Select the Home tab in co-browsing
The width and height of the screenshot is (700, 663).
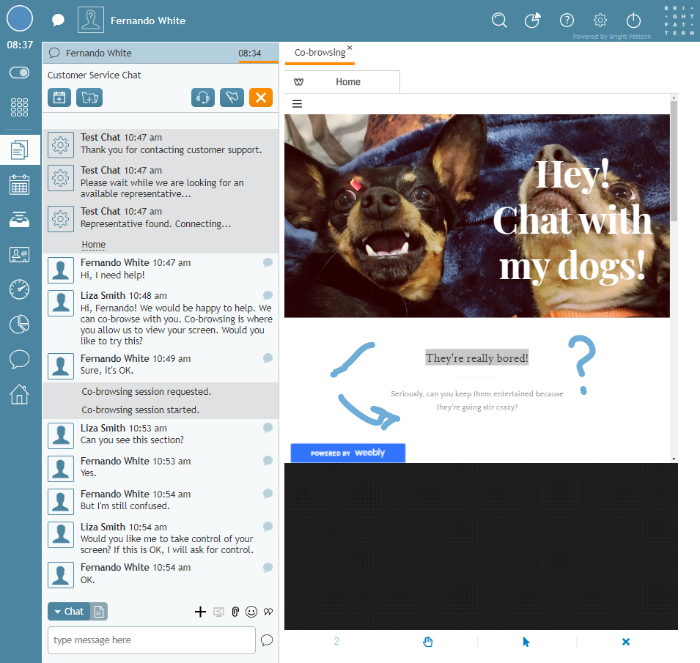click(347, 82)
